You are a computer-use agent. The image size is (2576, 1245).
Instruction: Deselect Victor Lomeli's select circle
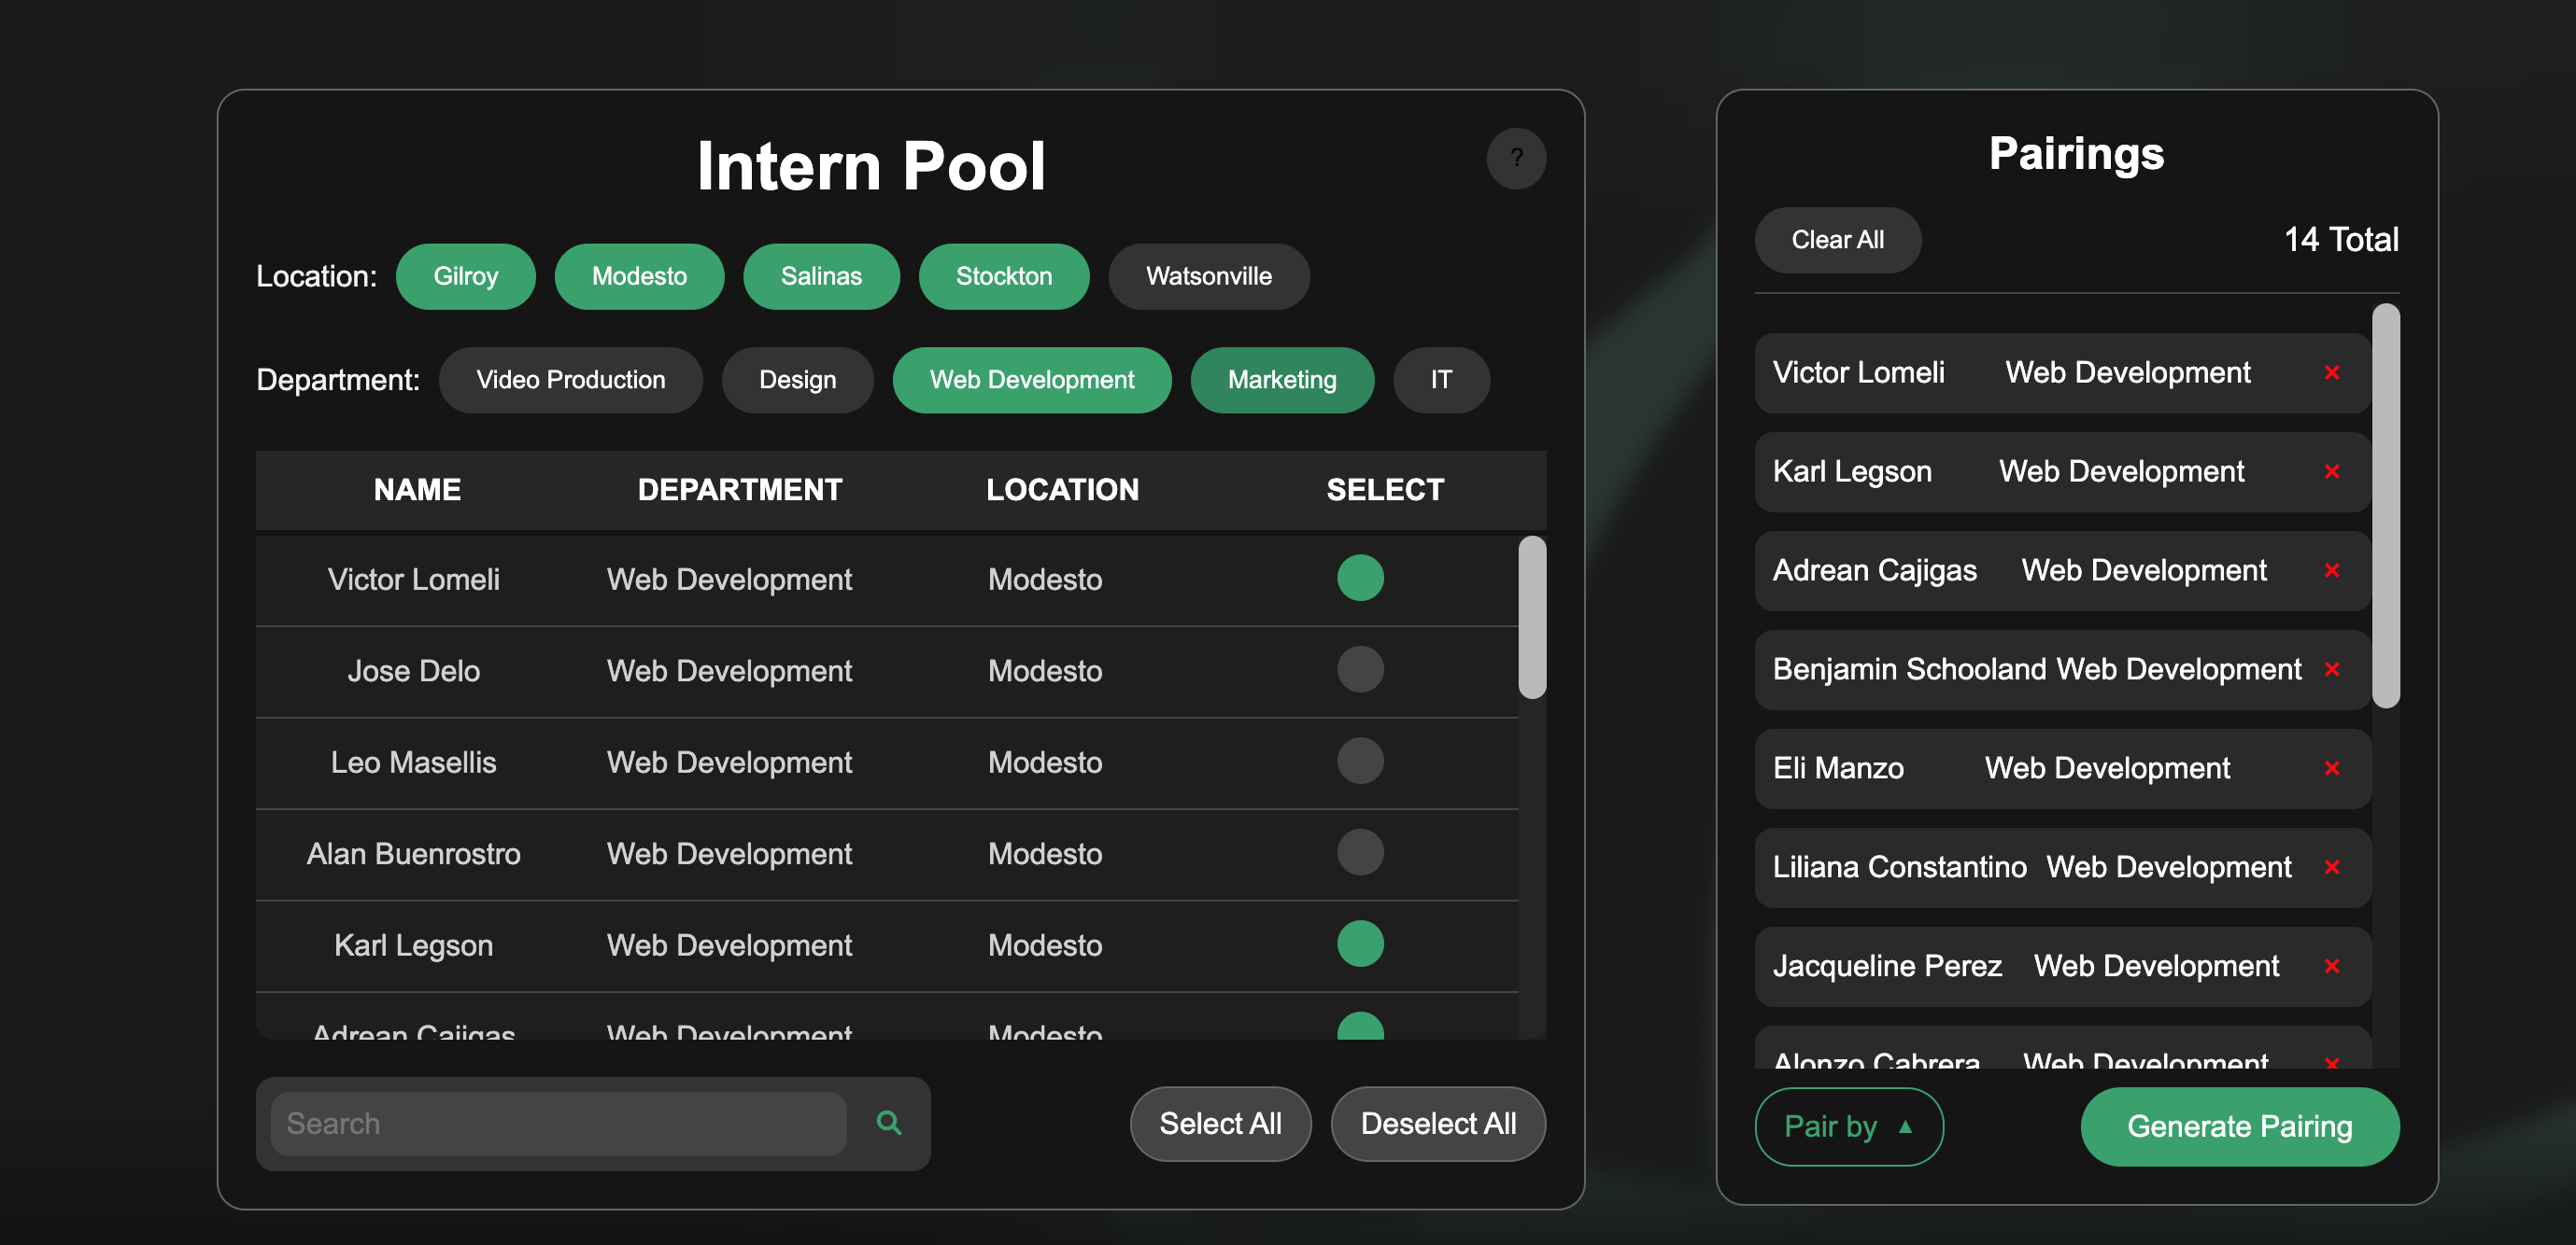(1359, 578)
